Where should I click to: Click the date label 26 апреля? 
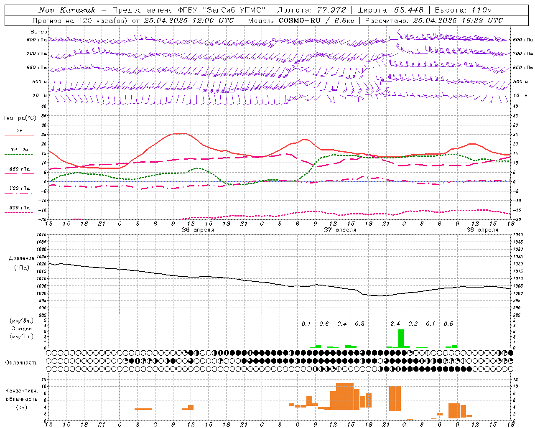point(198,229)
